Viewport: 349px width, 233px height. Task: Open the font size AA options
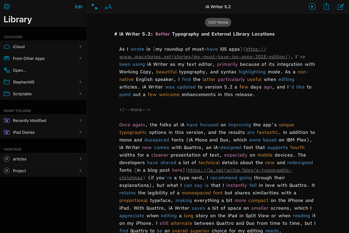[x=108, y=7]
